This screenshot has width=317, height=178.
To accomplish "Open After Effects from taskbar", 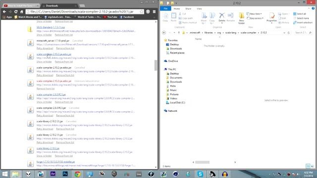I will [53, 174].
